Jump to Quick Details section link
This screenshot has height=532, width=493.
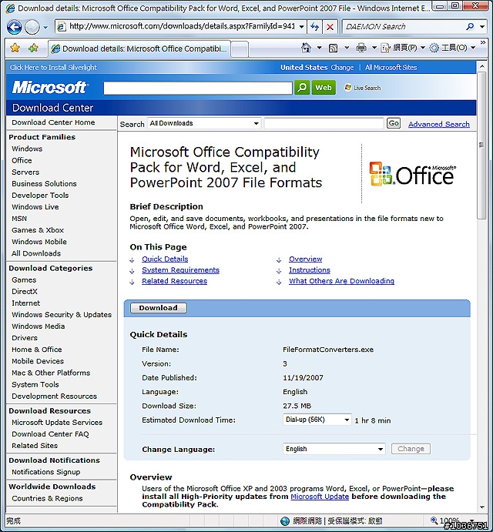(165, 259)
